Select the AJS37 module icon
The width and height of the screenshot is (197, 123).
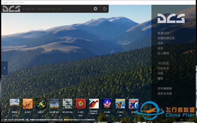point(41,104)
